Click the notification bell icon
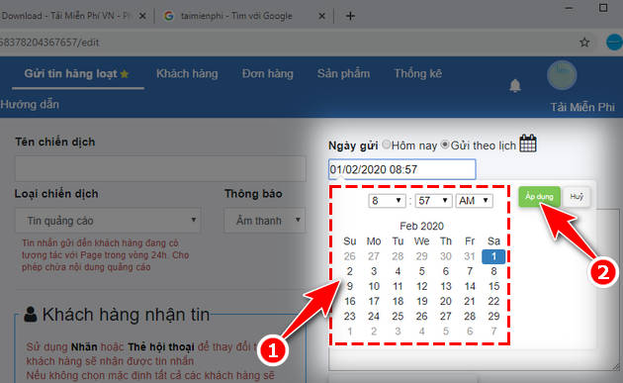The height and width of the screenshot is (383, 623). (x=515, y=85)
